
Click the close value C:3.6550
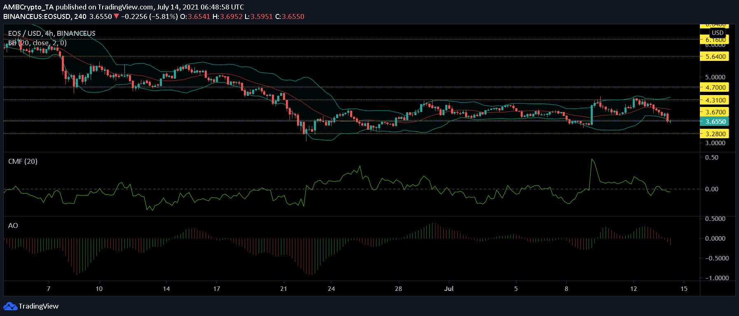pyautogui.click(x=290, y=16)
